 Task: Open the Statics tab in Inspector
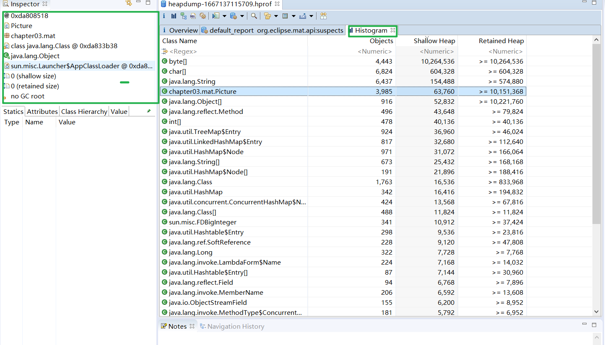pos(13,111)
